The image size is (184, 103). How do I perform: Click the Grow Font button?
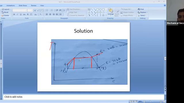click(35, 11)
